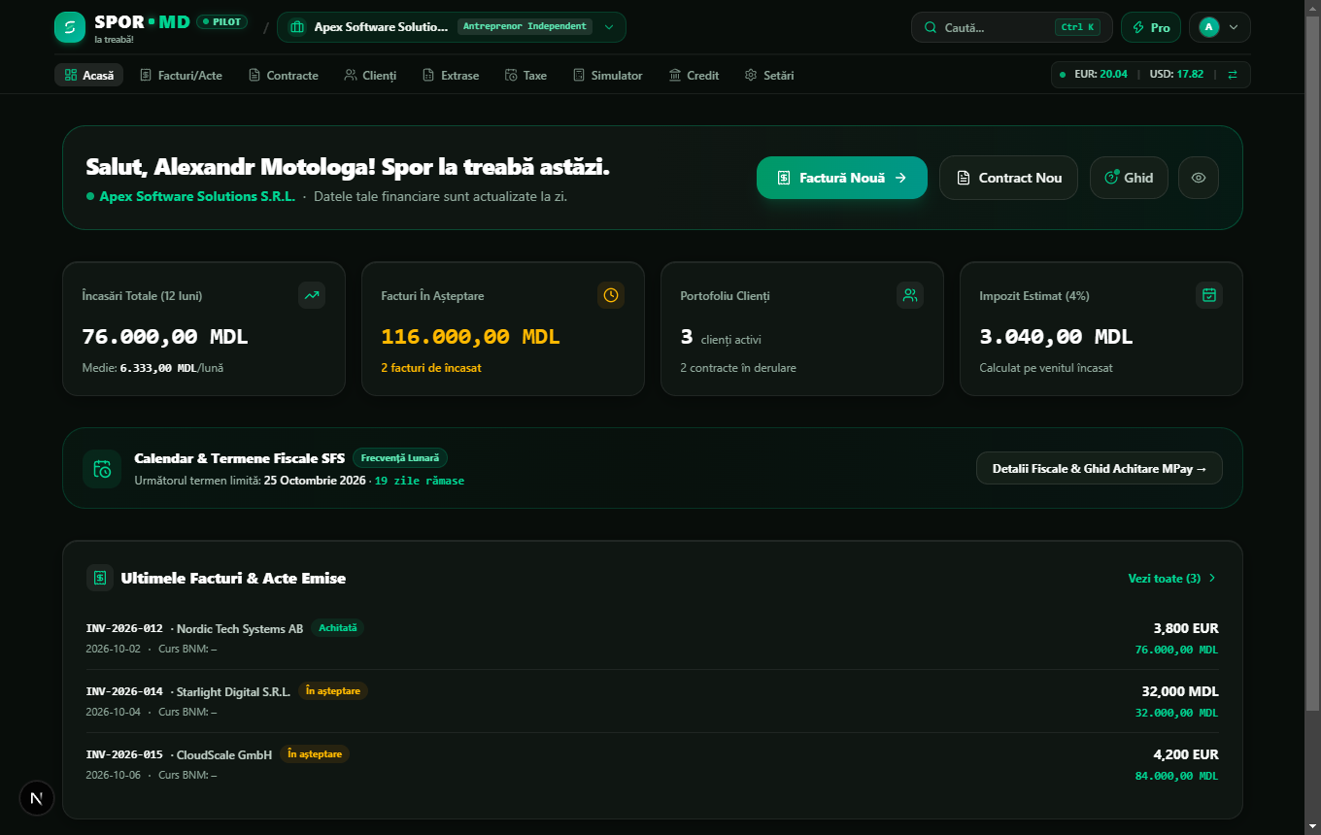This screenshot has width=1321, height=835.
Task: Click the trending-up icon in Încasări Totale card
Action: pyautogui.click(x=312, y=295)
